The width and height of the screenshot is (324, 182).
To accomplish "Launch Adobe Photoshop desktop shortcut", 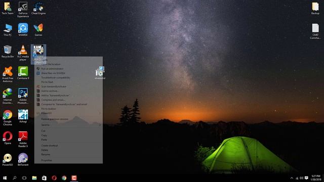I will [x=23, y=96].
